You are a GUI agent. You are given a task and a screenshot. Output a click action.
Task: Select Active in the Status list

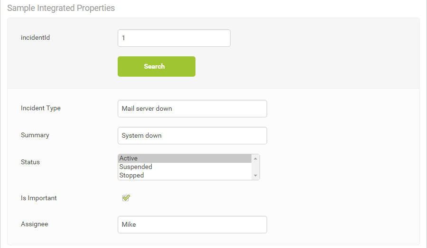(x=185, y=159)
